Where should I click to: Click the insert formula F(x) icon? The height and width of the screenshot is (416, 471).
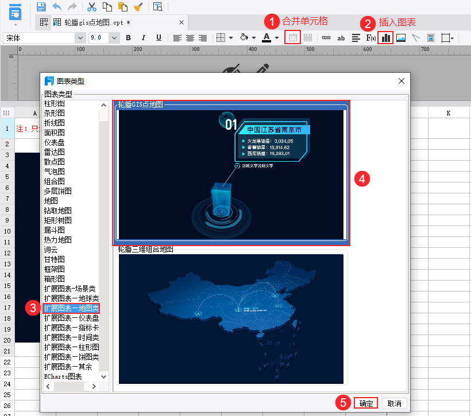370,38
